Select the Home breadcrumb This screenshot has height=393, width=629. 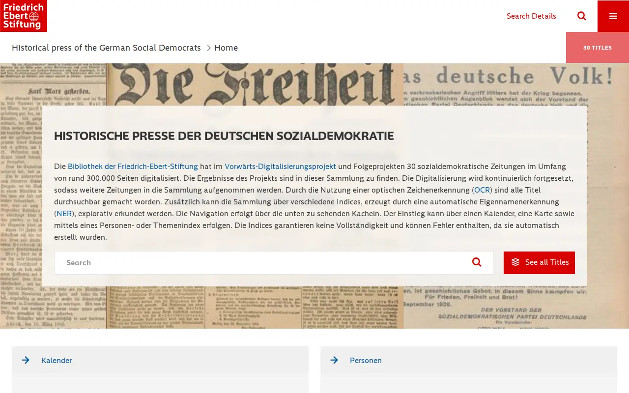[x=226, y=48]
